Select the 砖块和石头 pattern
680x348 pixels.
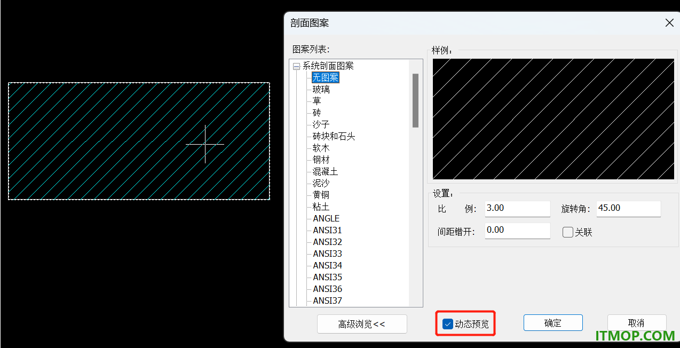(x=334, y=136)
